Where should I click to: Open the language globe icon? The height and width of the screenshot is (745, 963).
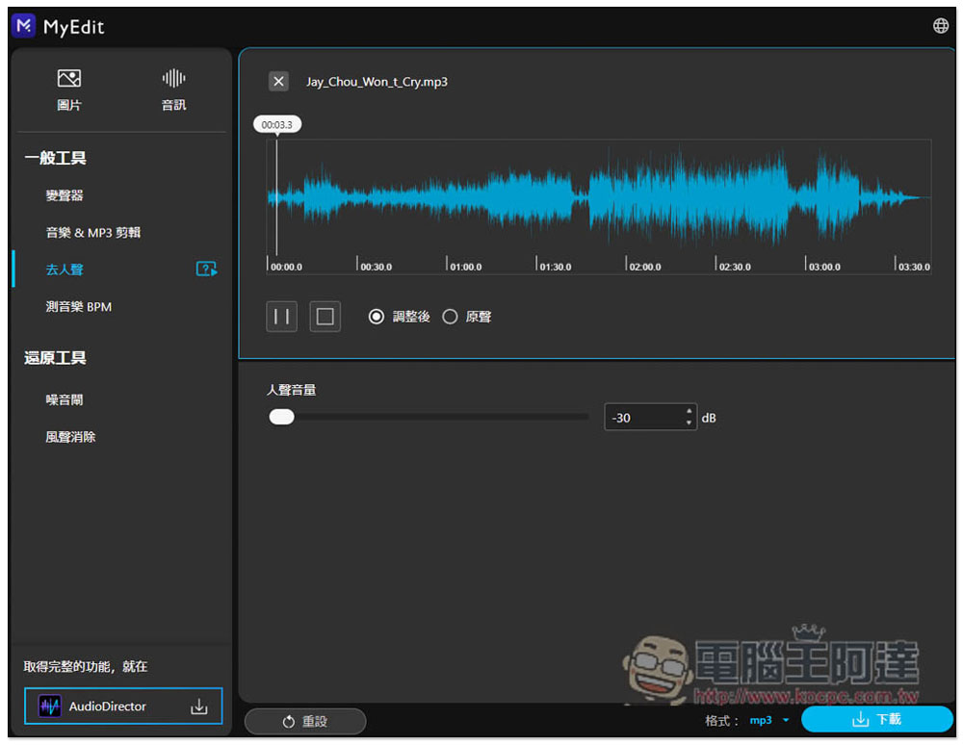click(x=941, y=26)
